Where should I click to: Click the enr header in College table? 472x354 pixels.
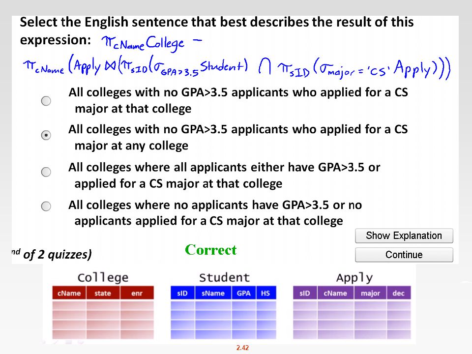(137, 293)
